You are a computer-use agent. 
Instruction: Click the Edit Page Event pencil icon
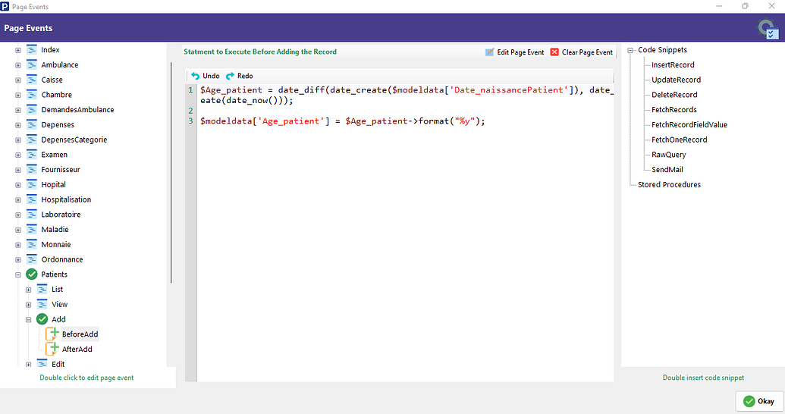(x=489, y=52)
